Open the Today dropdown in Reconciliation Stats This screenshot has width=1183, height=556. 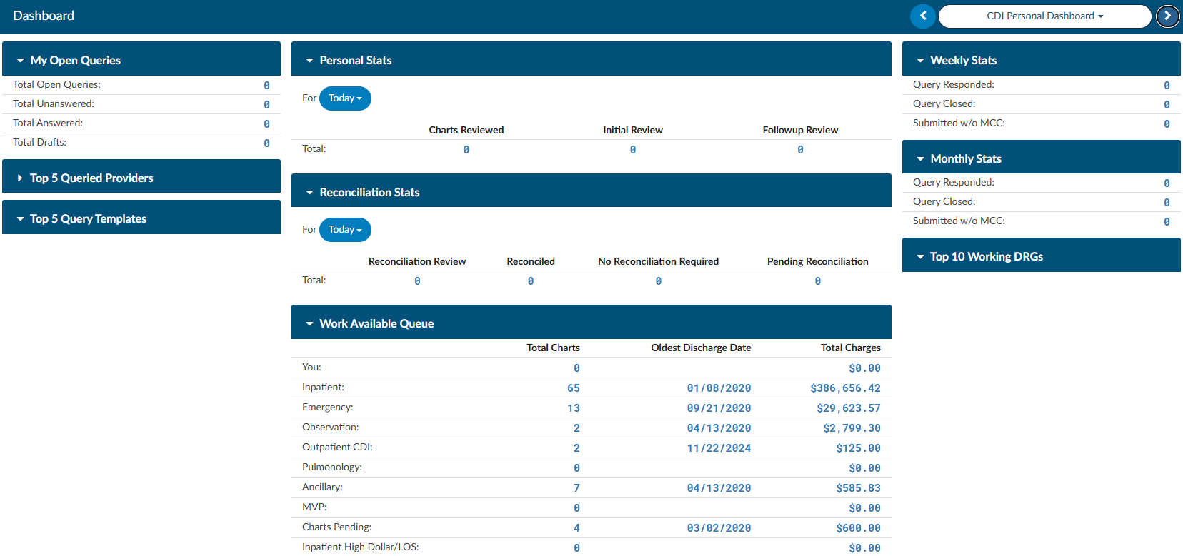point(345,230)
